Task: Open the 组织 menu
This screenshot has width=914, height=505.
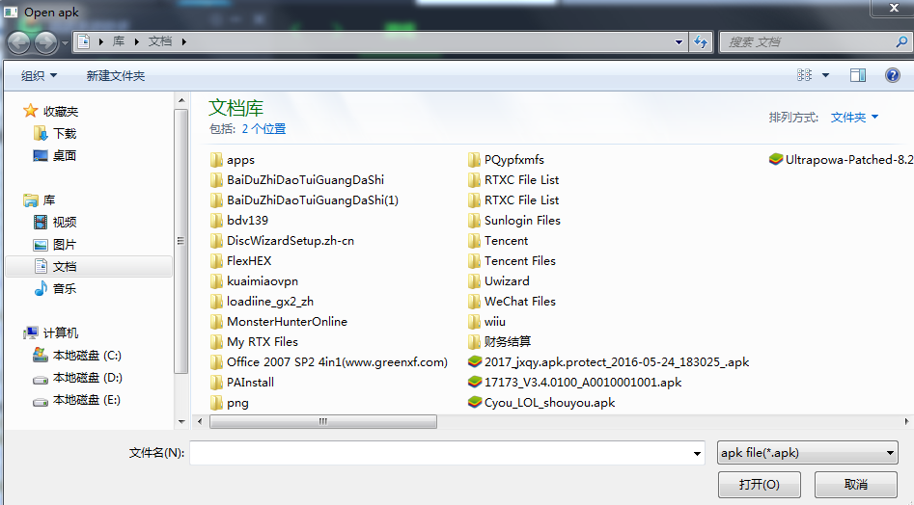Action: click(x=39, y=75)
